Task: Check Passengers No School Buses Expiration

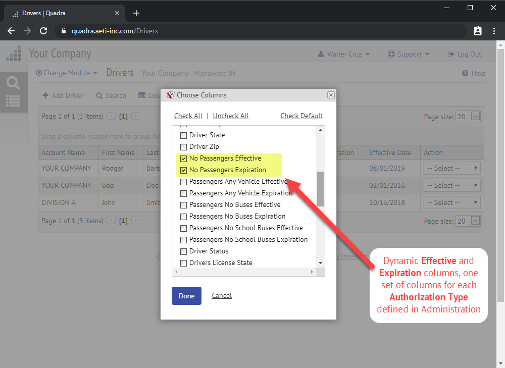Action: click(184, 240)
